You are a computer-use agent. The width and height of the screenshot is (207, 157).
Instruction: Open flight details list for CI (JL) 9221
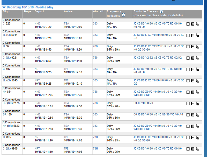(193, 58)
